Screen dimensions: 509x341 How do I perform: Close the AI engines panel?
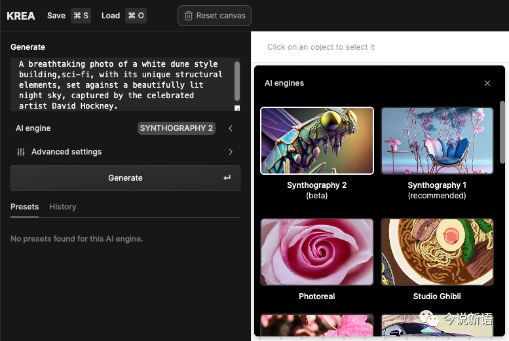[x=487, y=83]
